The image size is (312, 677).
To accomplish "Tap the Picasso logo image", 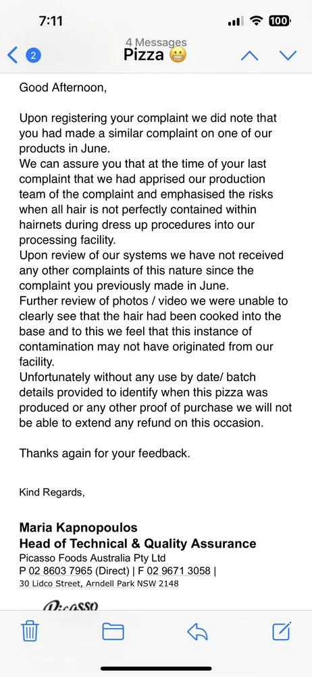I will (x=71, y=605).
